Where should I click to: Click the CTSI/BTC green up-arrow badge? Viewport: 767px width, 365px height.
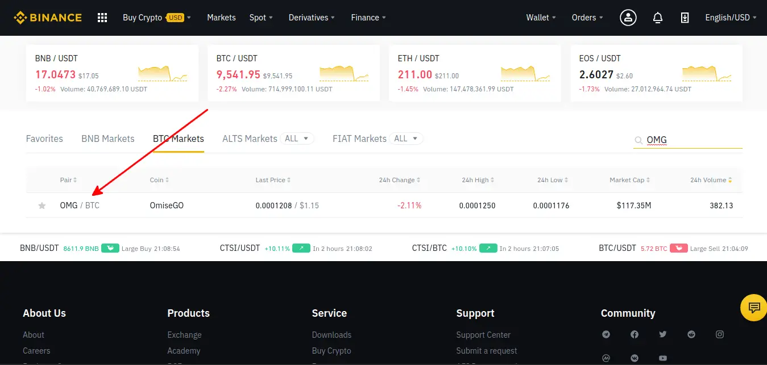[x=488, y=248]
